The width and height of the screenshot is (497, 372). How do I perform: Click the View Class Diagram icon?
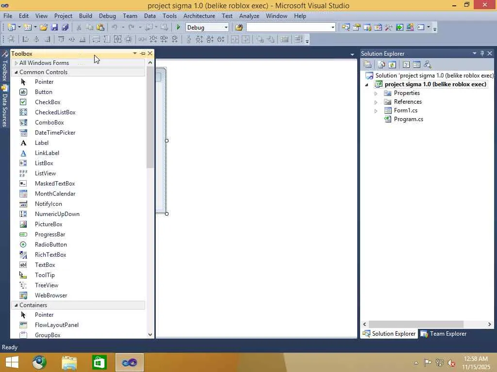click(428, 64)
